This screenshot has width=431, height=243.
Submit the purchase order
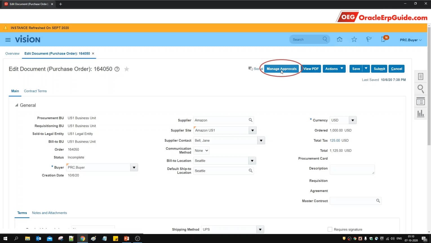click(379, 69)
